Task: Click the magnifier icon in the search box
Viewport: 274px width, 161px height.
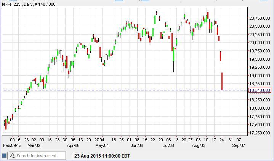Action: tap(13, 155)
